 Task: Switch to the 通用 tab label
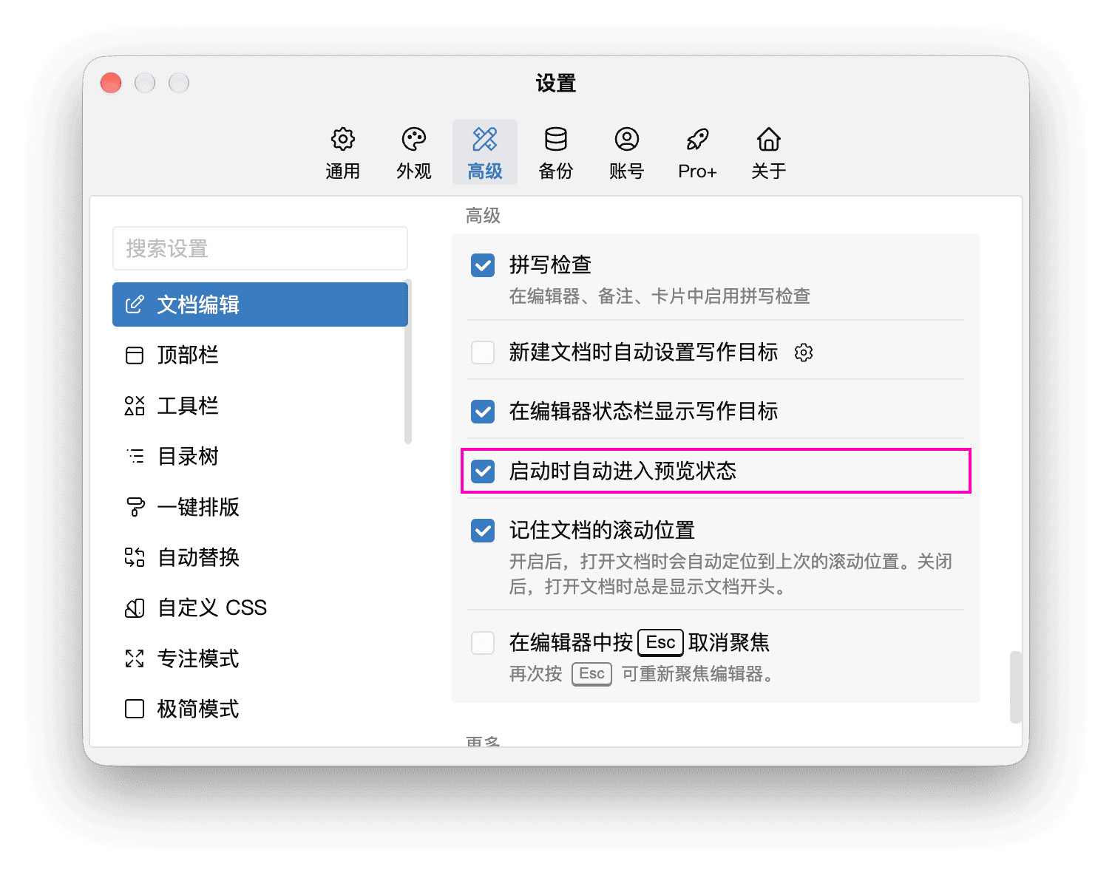tap(342, 171)
